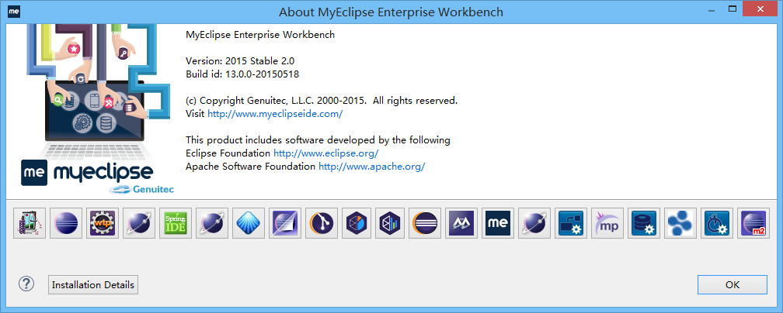The height and width of the screenshot is (313, 783).
Task: Click the 'MyEclipse Enterprise Workbench' heading text
Action: (x=260, y=35)
